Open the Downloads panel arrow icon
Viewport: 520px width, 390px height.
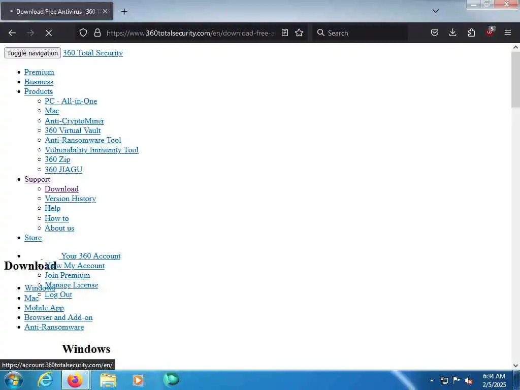click(452, 33)
